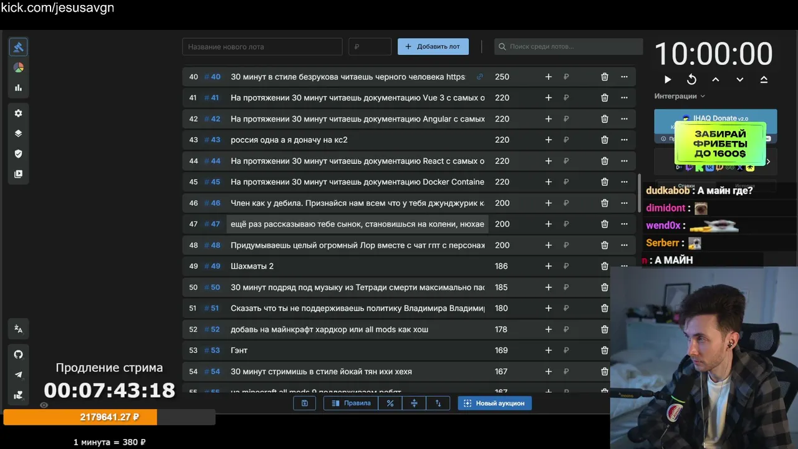Increase timer with the up chevron
The width and height of the screenshot is (798, 449).
[x=716, y=79]
